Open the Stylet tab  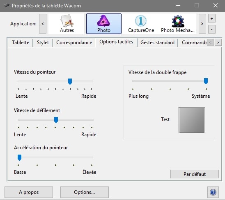point(43,43)
